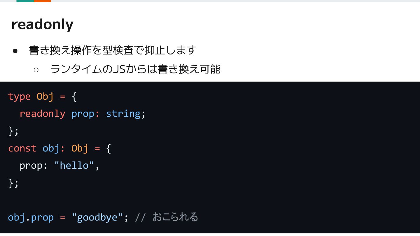Click the "type" keyword in the code

coord(19,96)
